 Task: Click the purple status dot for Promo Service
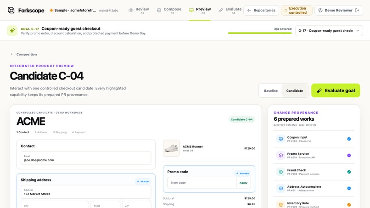(349, 155)
